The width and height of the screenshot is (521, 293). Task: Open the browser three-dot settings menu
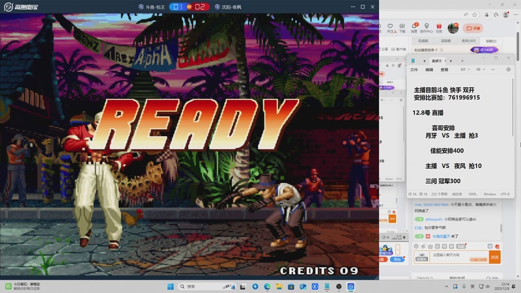(515, 14)
